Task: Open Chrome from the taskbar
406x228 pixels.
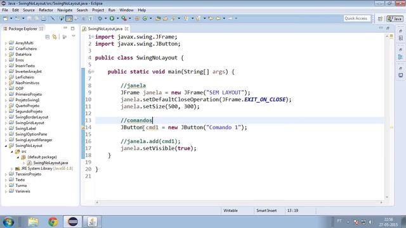Action: point(53,222)
